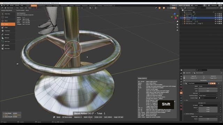The height and width of the screenshot is (125, 223).
Task: Click the Add Modifier button
Action: point(203,80)
